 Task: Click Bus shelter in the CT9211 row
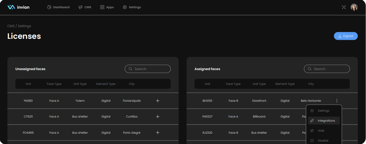click(80, 117)
